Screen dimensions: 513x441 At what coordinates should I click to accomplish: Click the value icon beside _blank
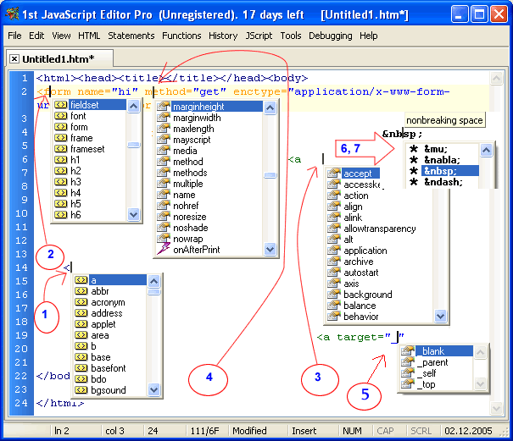(408, 351)
